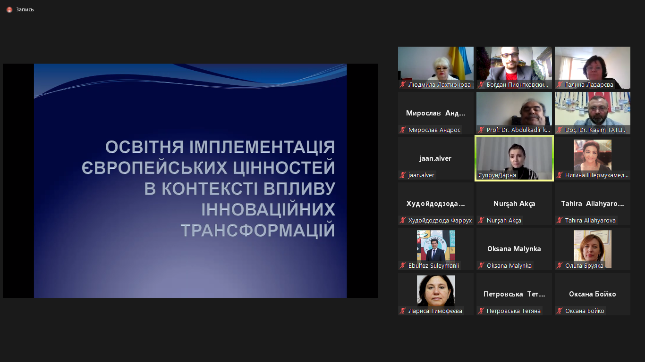Viewport: 645px width, 362px height.
Task: Click muted mic icon beside Nurşah Akça
Action: [481, 221]
